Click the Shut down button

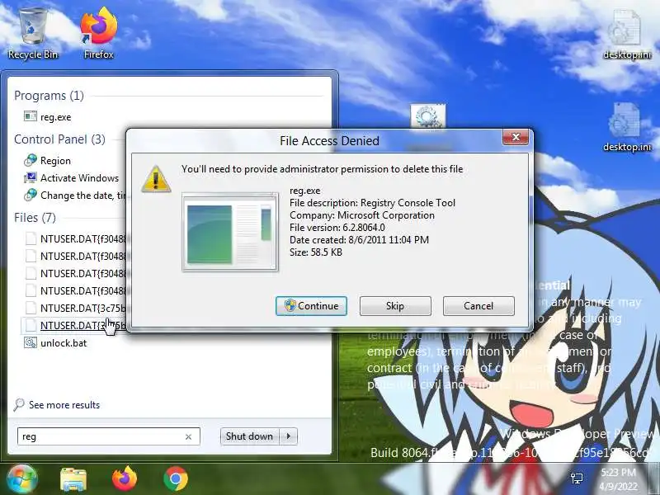click(x=249, y=436)
